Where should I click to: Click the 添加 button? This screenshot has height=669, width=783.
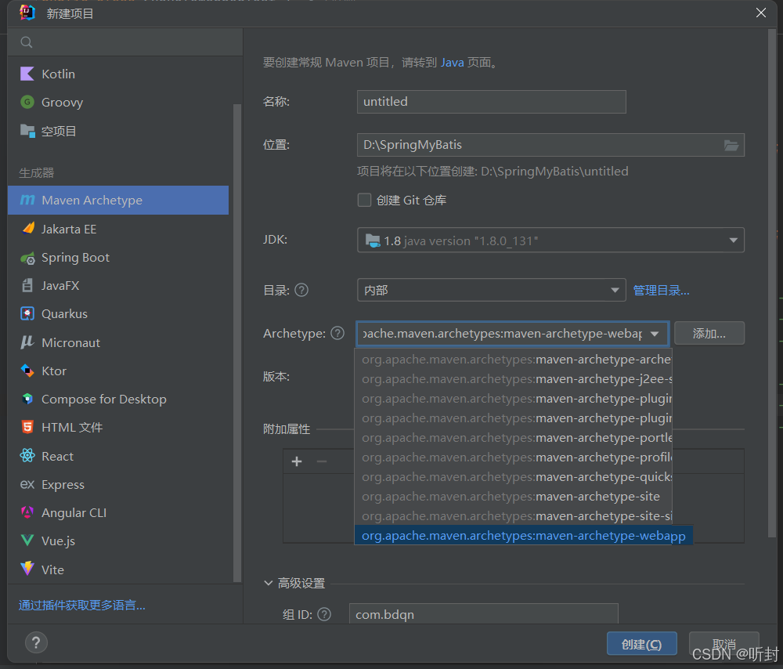708,333
